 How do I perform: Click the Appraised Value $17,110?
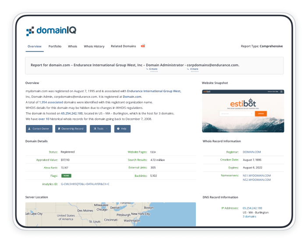pos(65,160)
